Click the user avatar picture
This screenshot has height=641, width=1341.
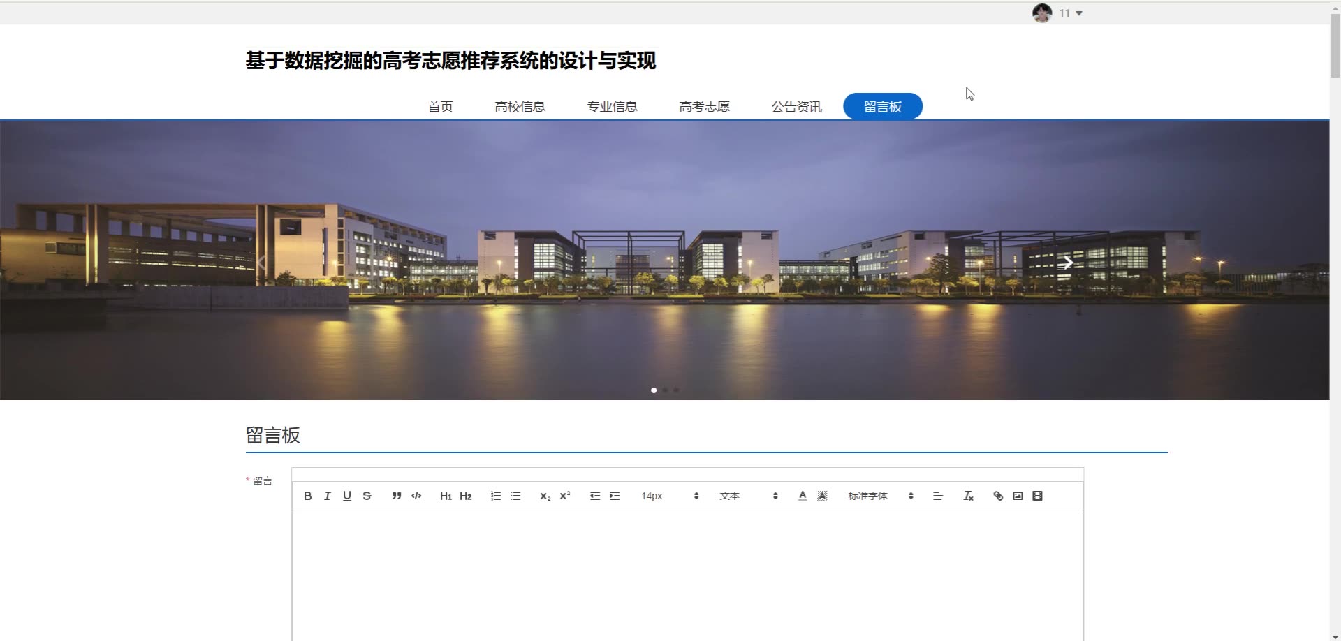pos(1042,13)
